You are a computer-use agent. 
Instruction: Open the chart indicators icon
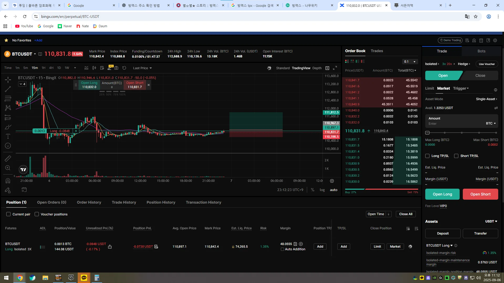tap(86, 68)
